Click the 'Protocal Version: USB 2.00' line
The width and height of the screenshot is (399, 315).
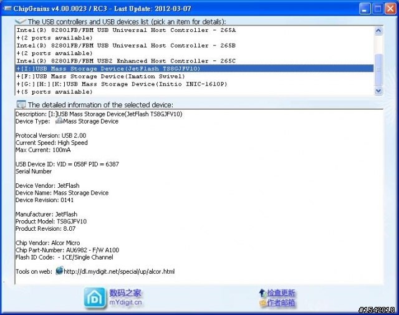click(x=51, y=135)
